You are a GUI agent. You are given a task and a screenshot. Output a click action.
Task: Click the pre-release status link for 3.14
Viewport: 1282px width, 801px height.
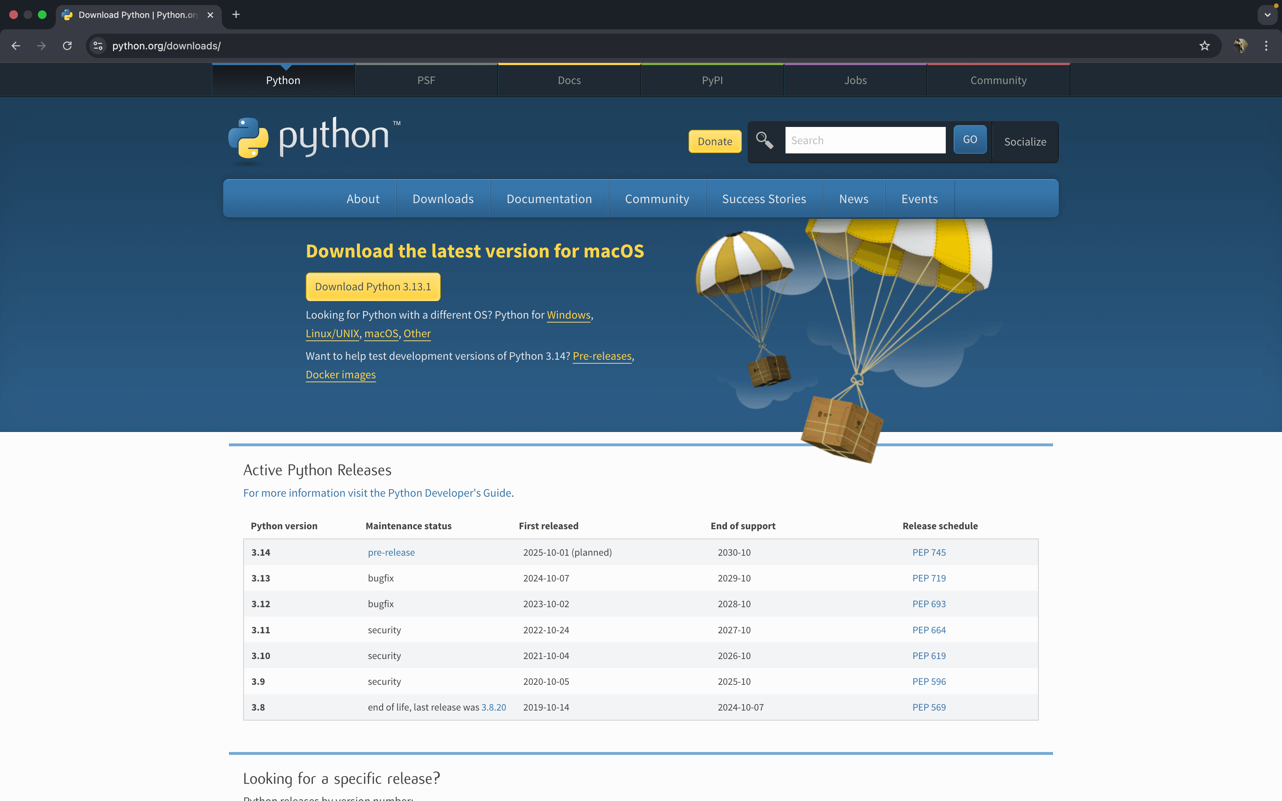tap(391, 552)
